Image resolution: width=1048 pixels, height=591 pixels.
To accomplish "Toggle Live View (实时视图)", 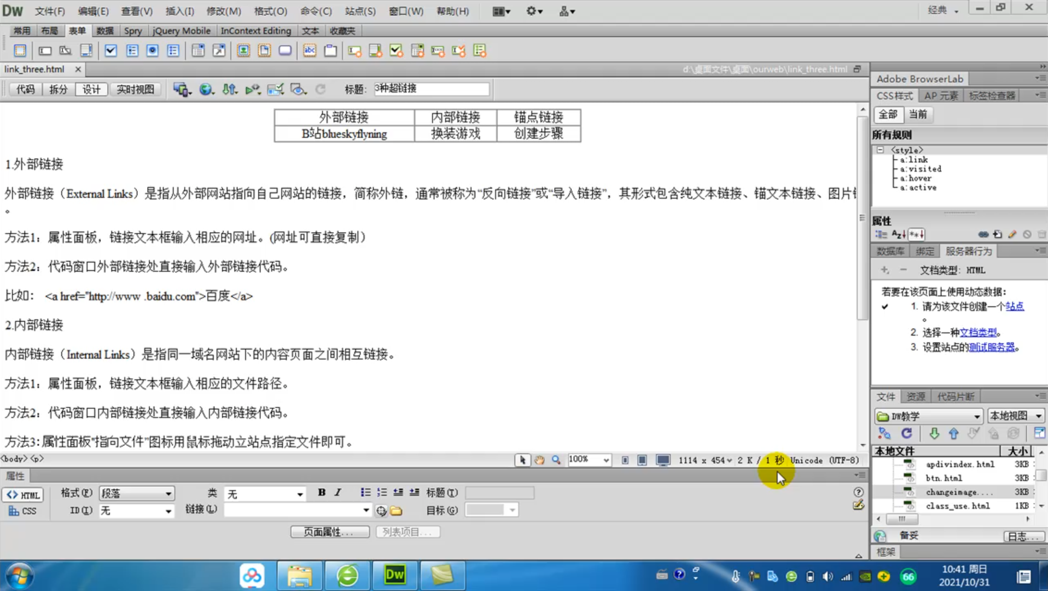I will tap(135, 89).
